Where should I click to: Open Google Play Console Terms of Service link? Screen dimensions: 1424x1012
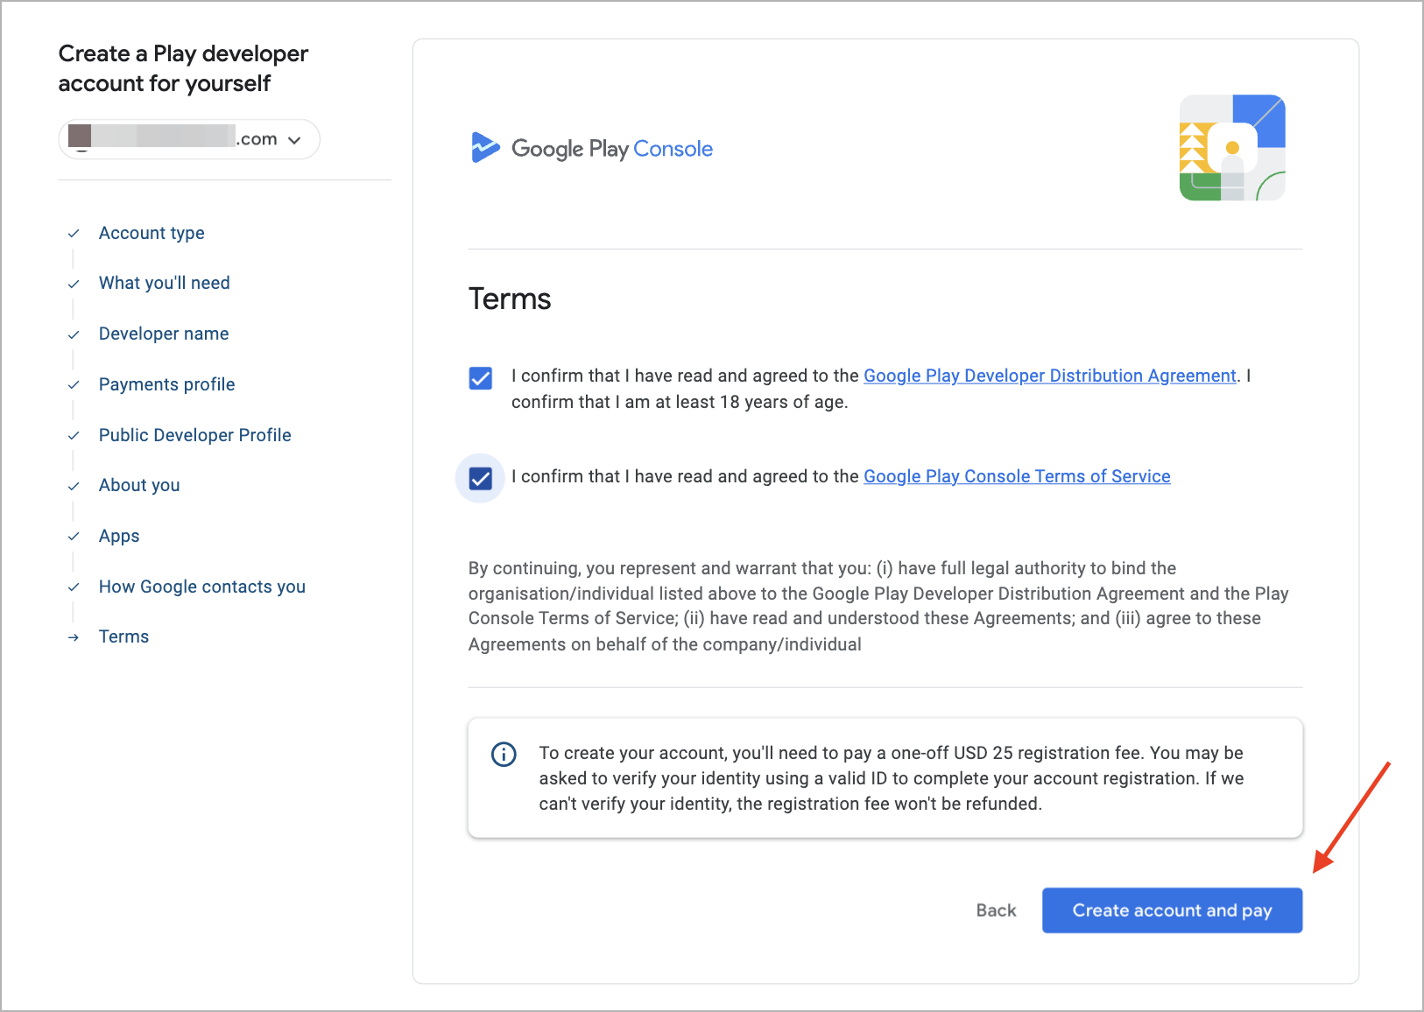pos(1017,476)
